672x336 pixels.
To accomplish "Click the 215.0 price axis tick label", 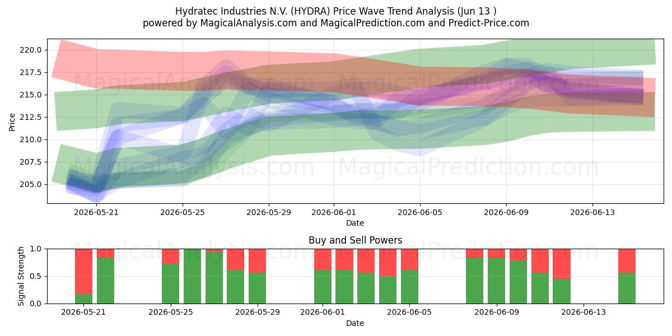I will [31, 95].
